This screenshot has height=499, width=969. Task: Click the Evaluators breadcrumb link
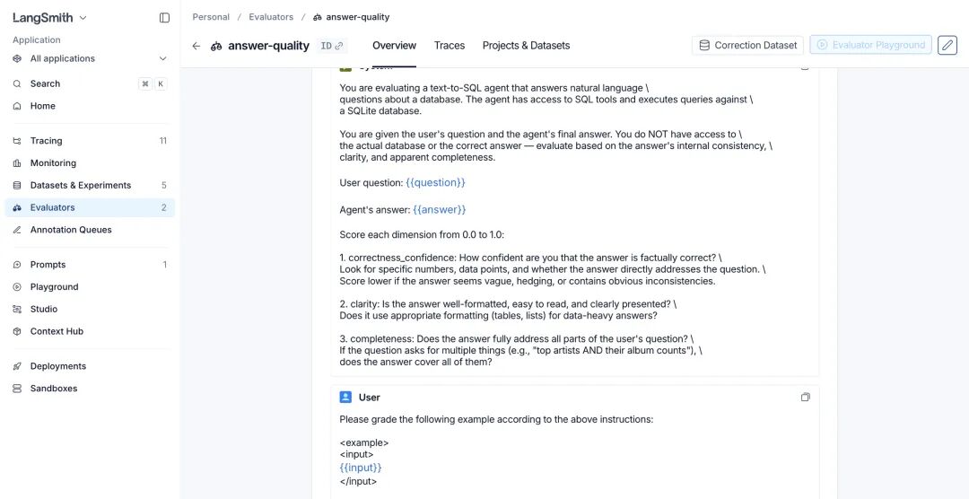click(271, 17)
